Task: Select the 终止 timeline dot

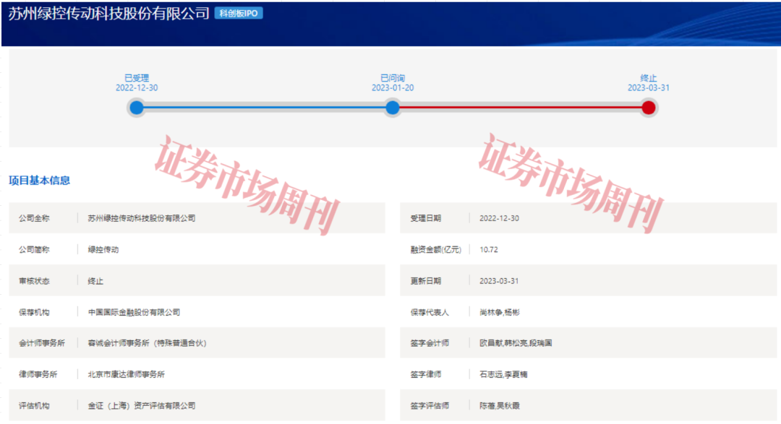Action: click(649, 107)
